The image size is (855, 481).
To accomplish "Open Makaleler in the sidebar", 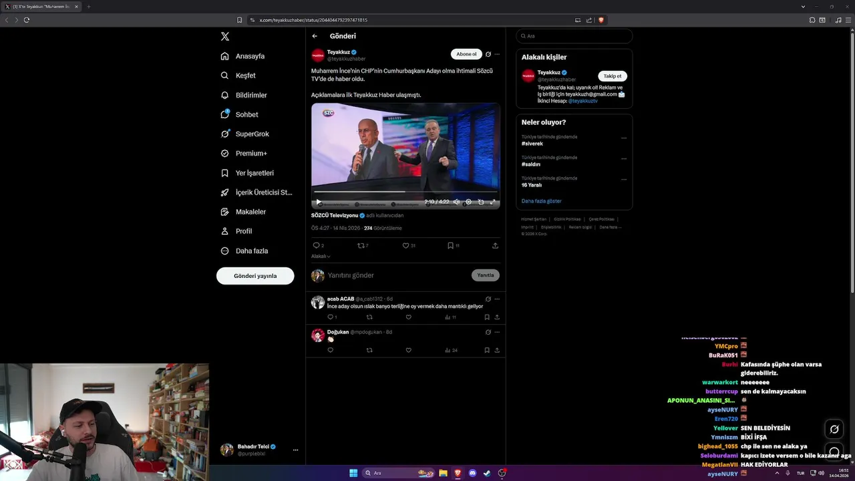I will click(x=243, y=212).
